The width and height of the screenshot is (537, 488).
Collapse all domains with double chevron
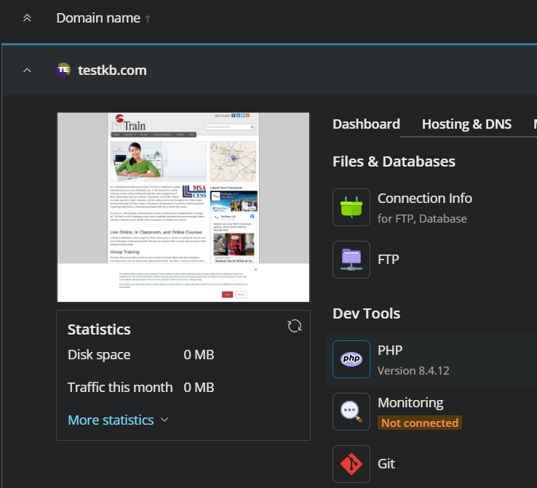[x=27, y=18]
